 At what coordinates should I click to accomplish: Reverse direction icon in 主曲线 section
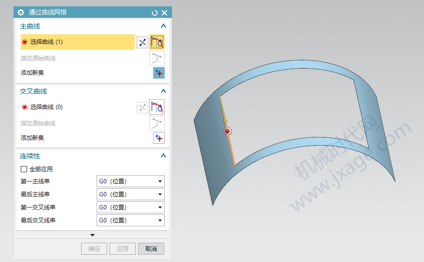coord(142,42)
